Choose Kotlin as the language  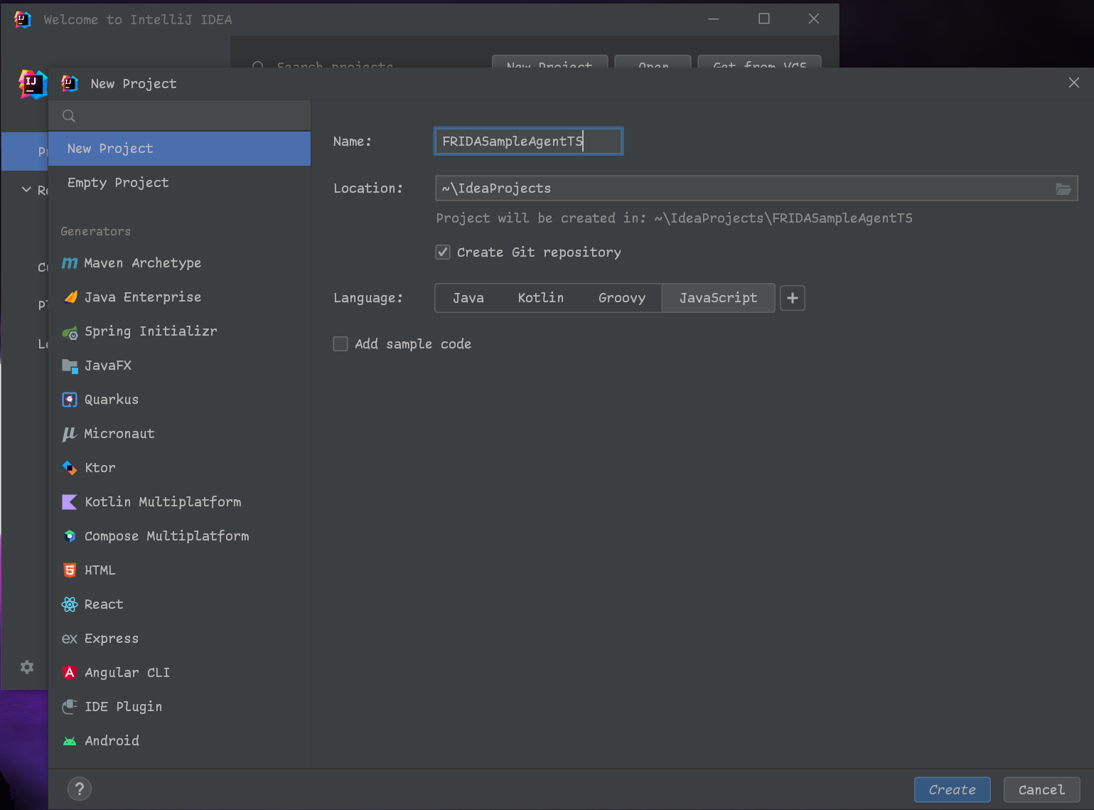pos(541,298)
